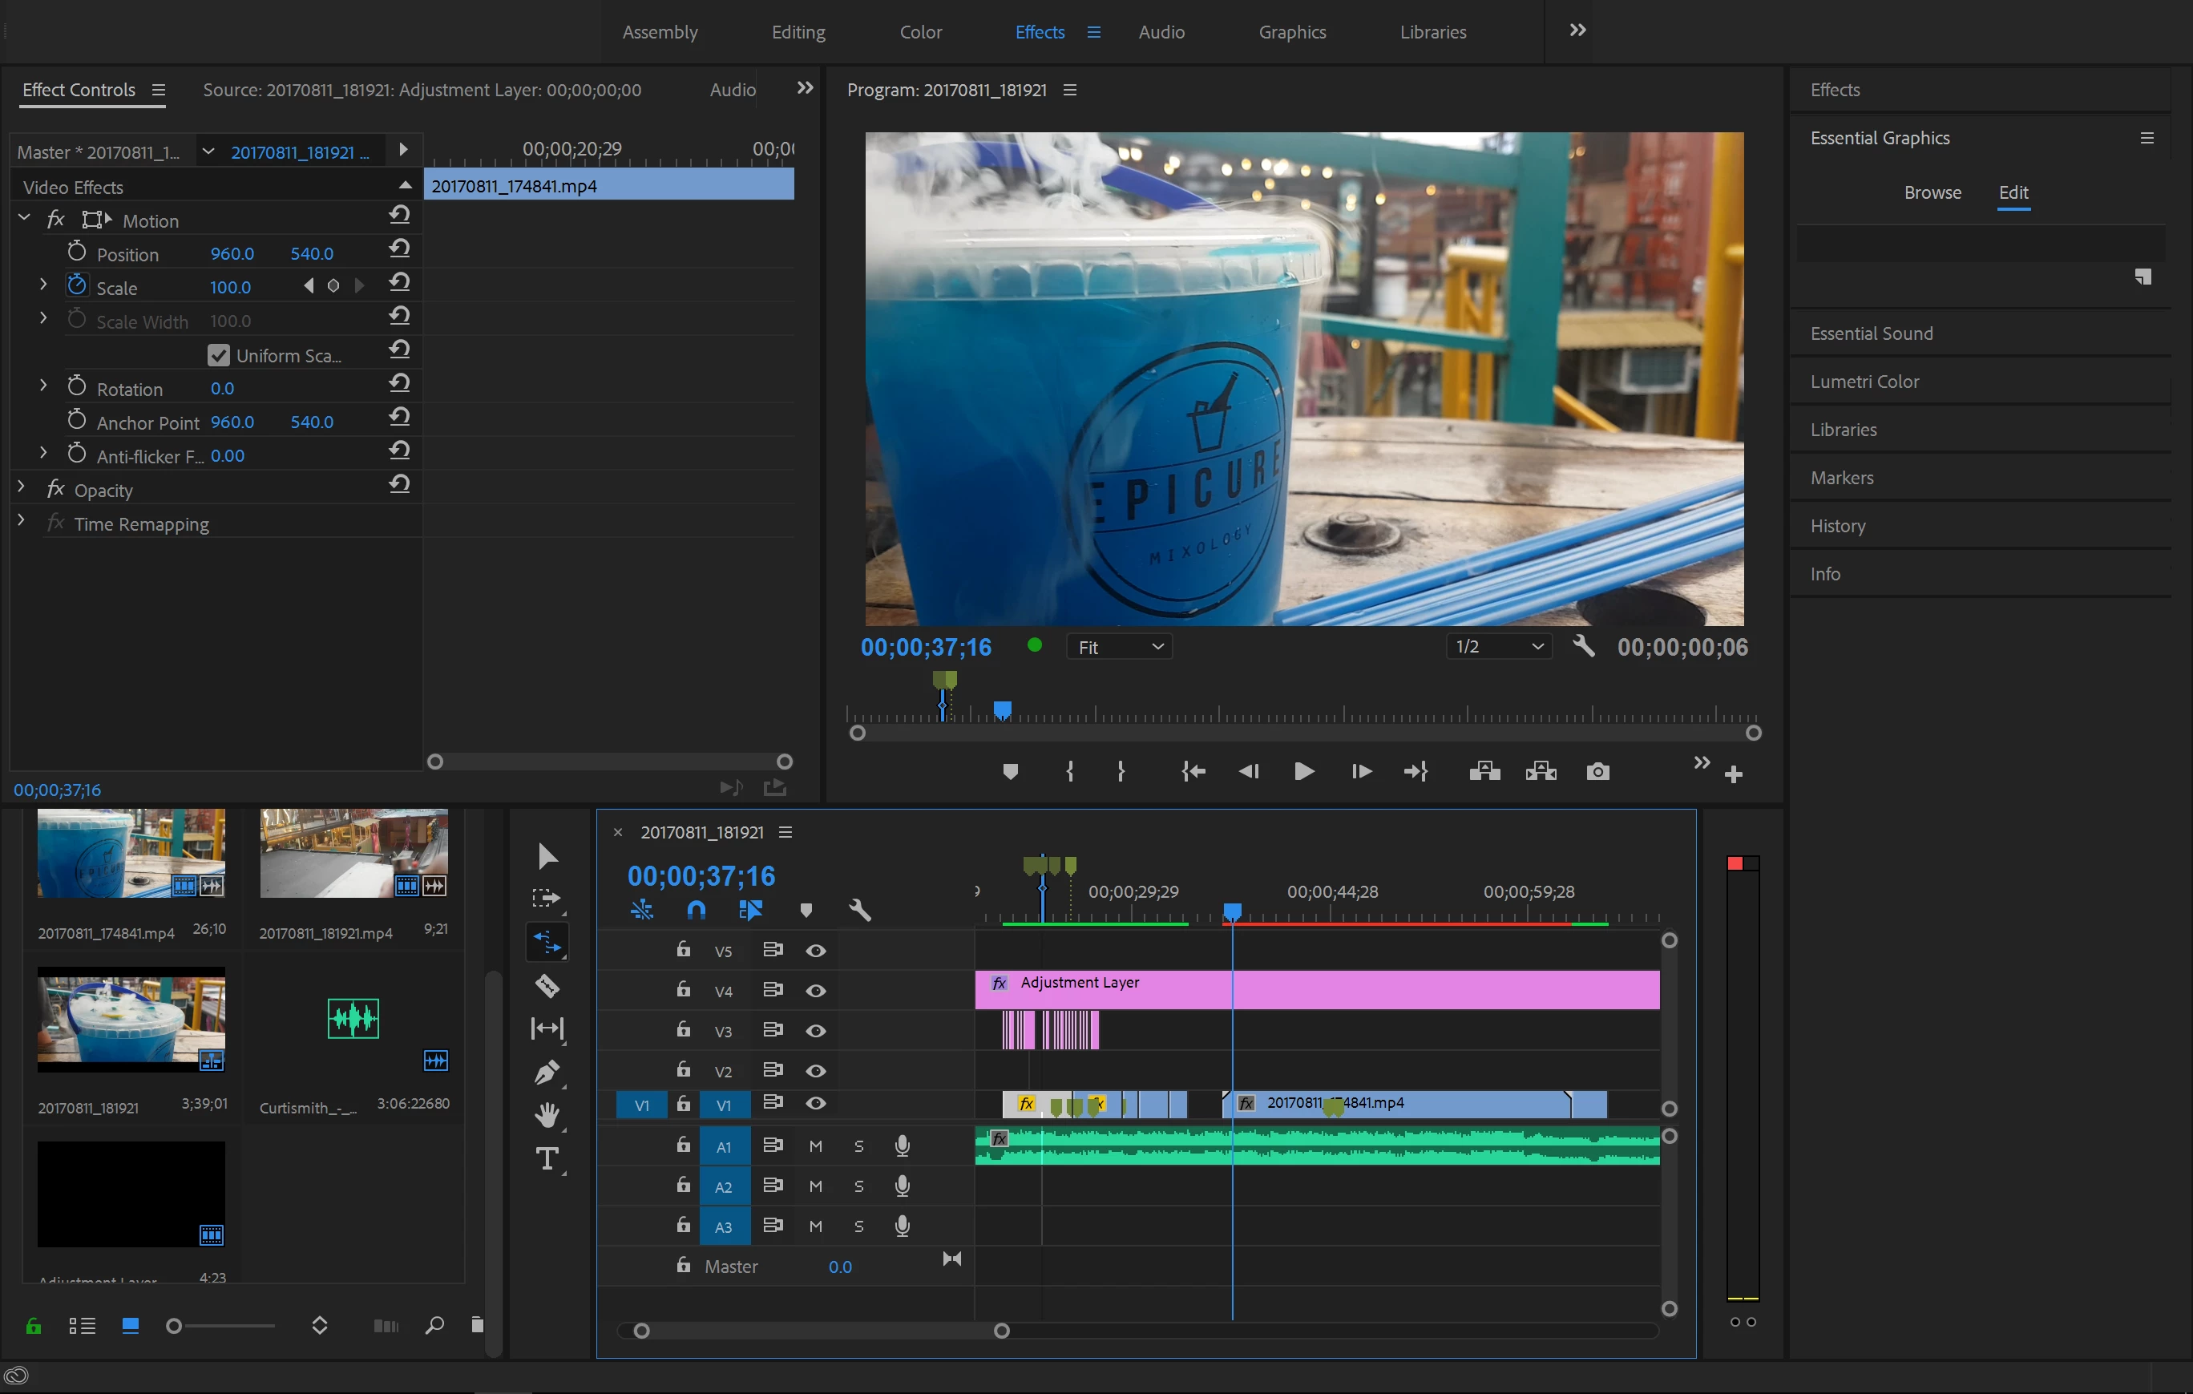Screen dimensions: 2193x1394
Task: Select the Razor tool
Action: tap(547, 986)
